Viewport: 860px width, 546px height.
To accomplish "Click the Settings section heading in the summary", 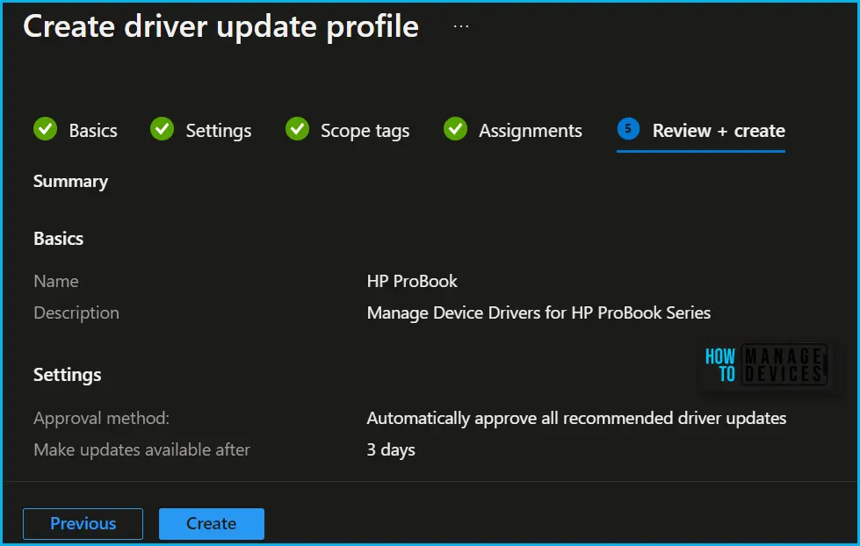I will click(68, 375).
